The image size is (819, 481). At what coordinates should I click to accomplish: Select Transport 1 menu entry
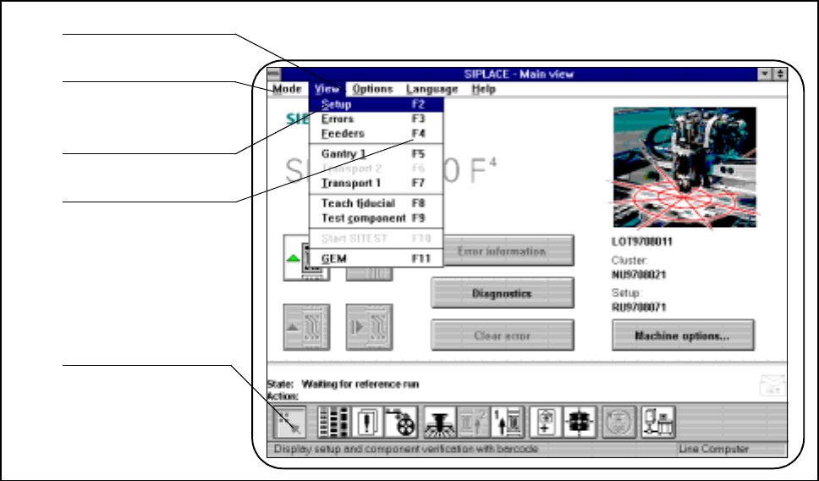(376, 183)
